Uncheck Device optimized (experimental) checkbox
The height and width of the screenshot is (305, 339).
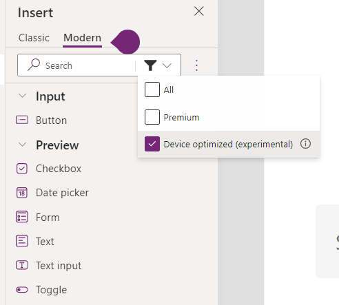point(152,144)
